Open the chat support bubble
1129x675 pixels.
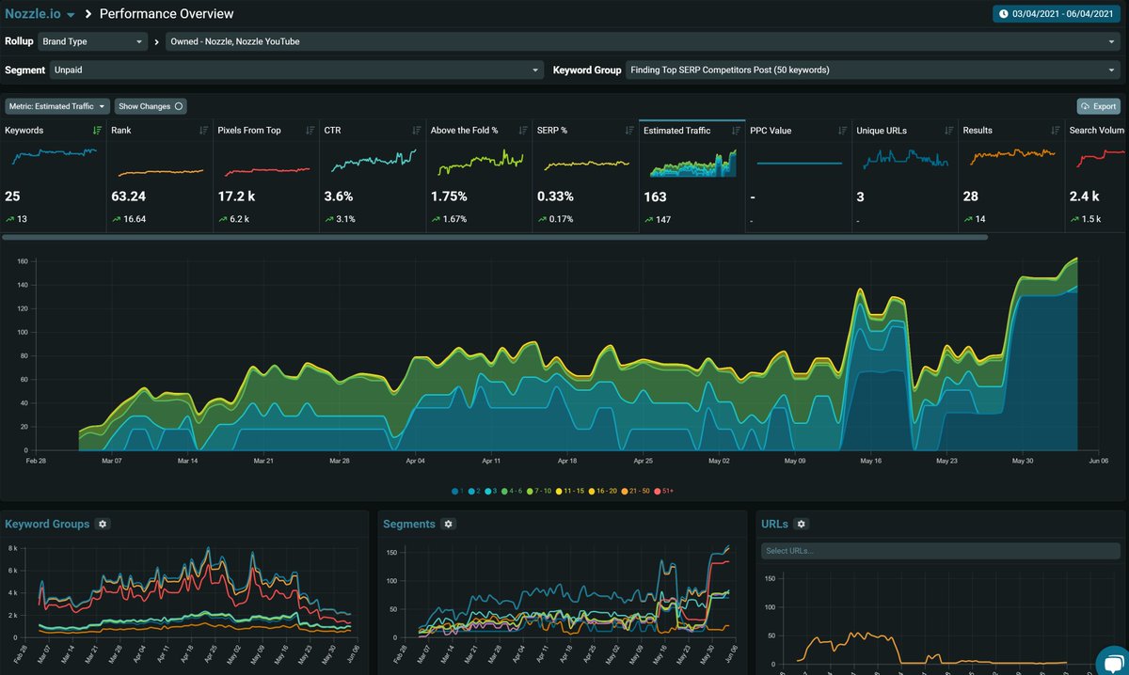point(1111,661)
